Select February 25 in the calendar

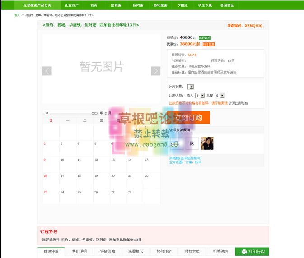point(84,197)
